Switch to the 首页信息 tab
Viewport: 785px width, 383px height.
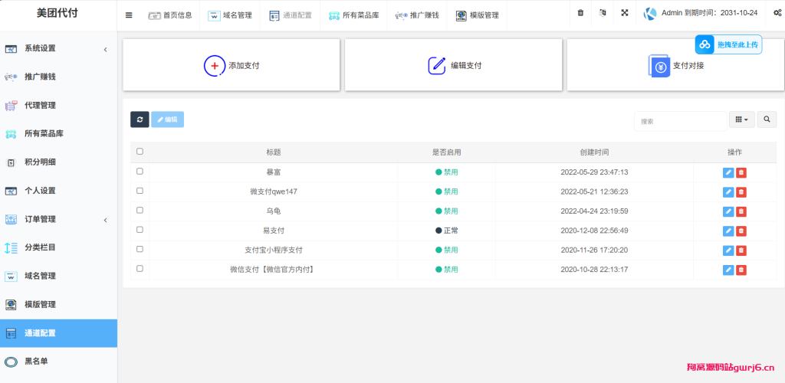[170, 15]
